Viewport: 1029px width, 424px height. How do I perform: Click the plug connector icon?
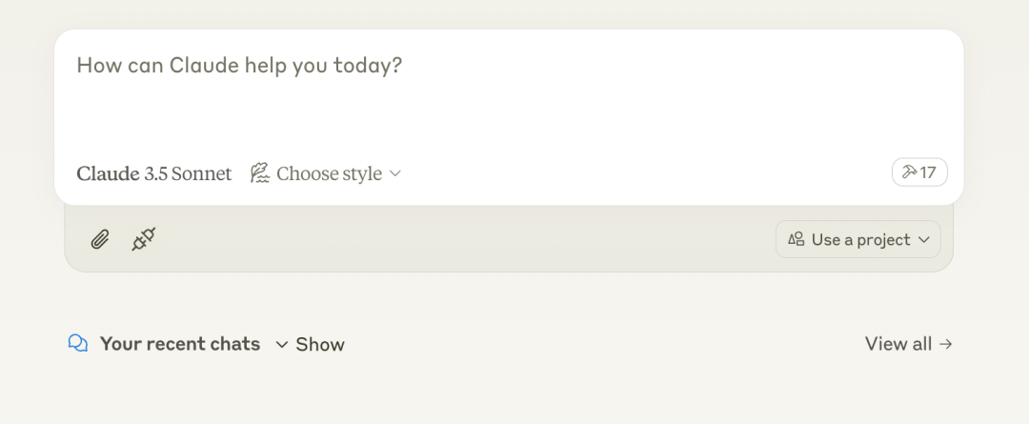[143, 239]
